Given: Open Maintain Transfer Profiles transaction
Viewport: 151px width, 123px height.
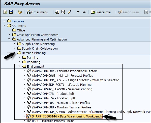Looking at the screenshot, I should tap(62, 107).
